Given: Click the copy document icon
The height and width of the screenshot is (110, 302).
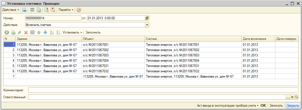Looking at the screenshot, I should coord(39,10).
